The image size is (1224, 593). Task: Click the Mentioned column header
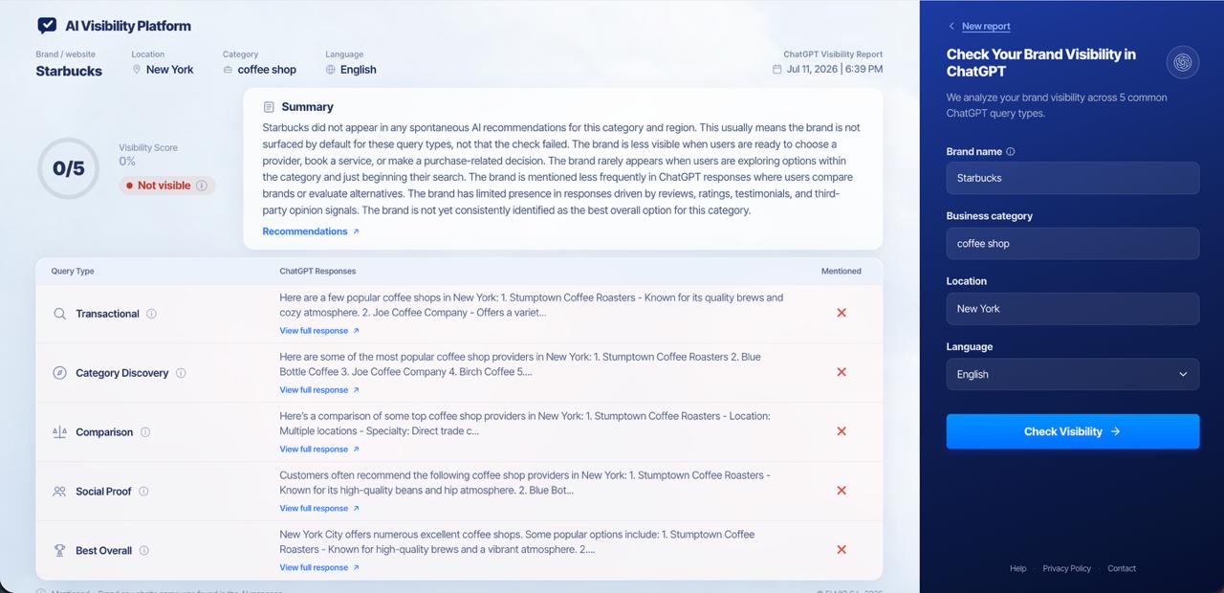[841, 272]
